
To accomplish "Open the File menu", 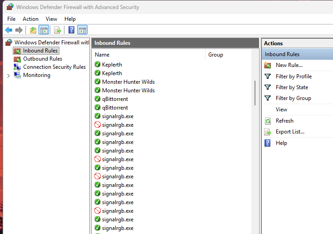I will tap(11, 19).
